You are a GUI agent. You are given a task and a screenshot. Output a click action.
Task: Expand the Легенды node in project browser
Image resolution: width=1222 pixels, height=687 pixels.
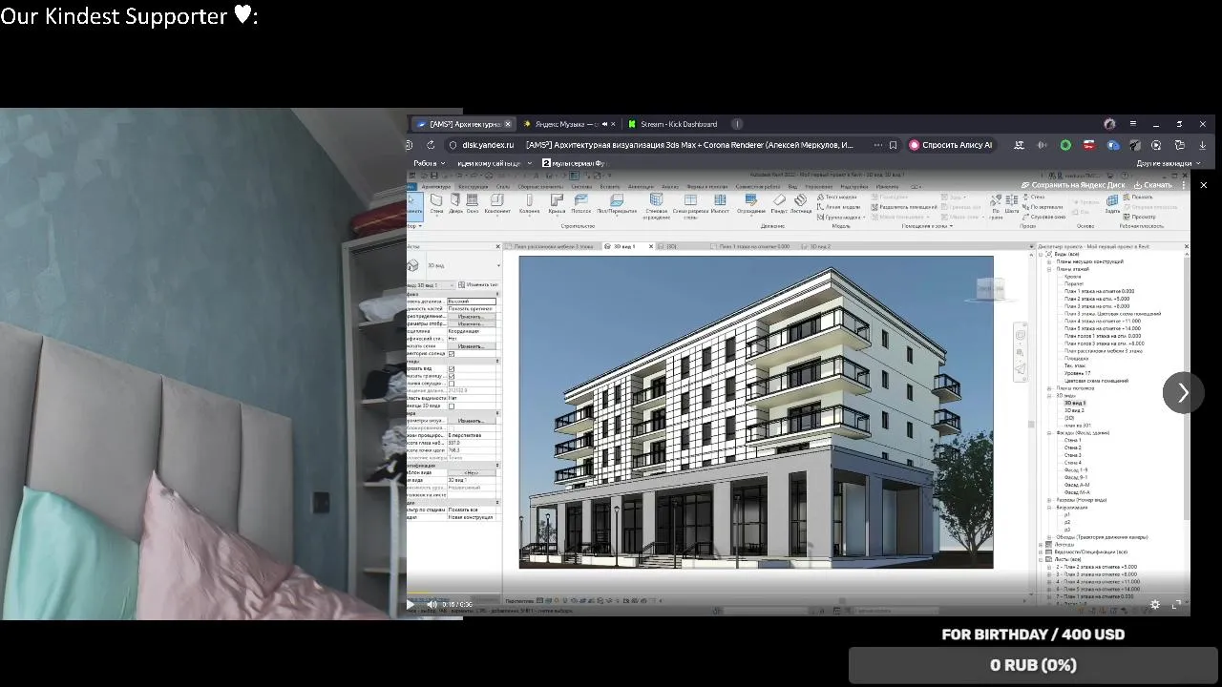pyautogui.click(x=1041, y=545)
